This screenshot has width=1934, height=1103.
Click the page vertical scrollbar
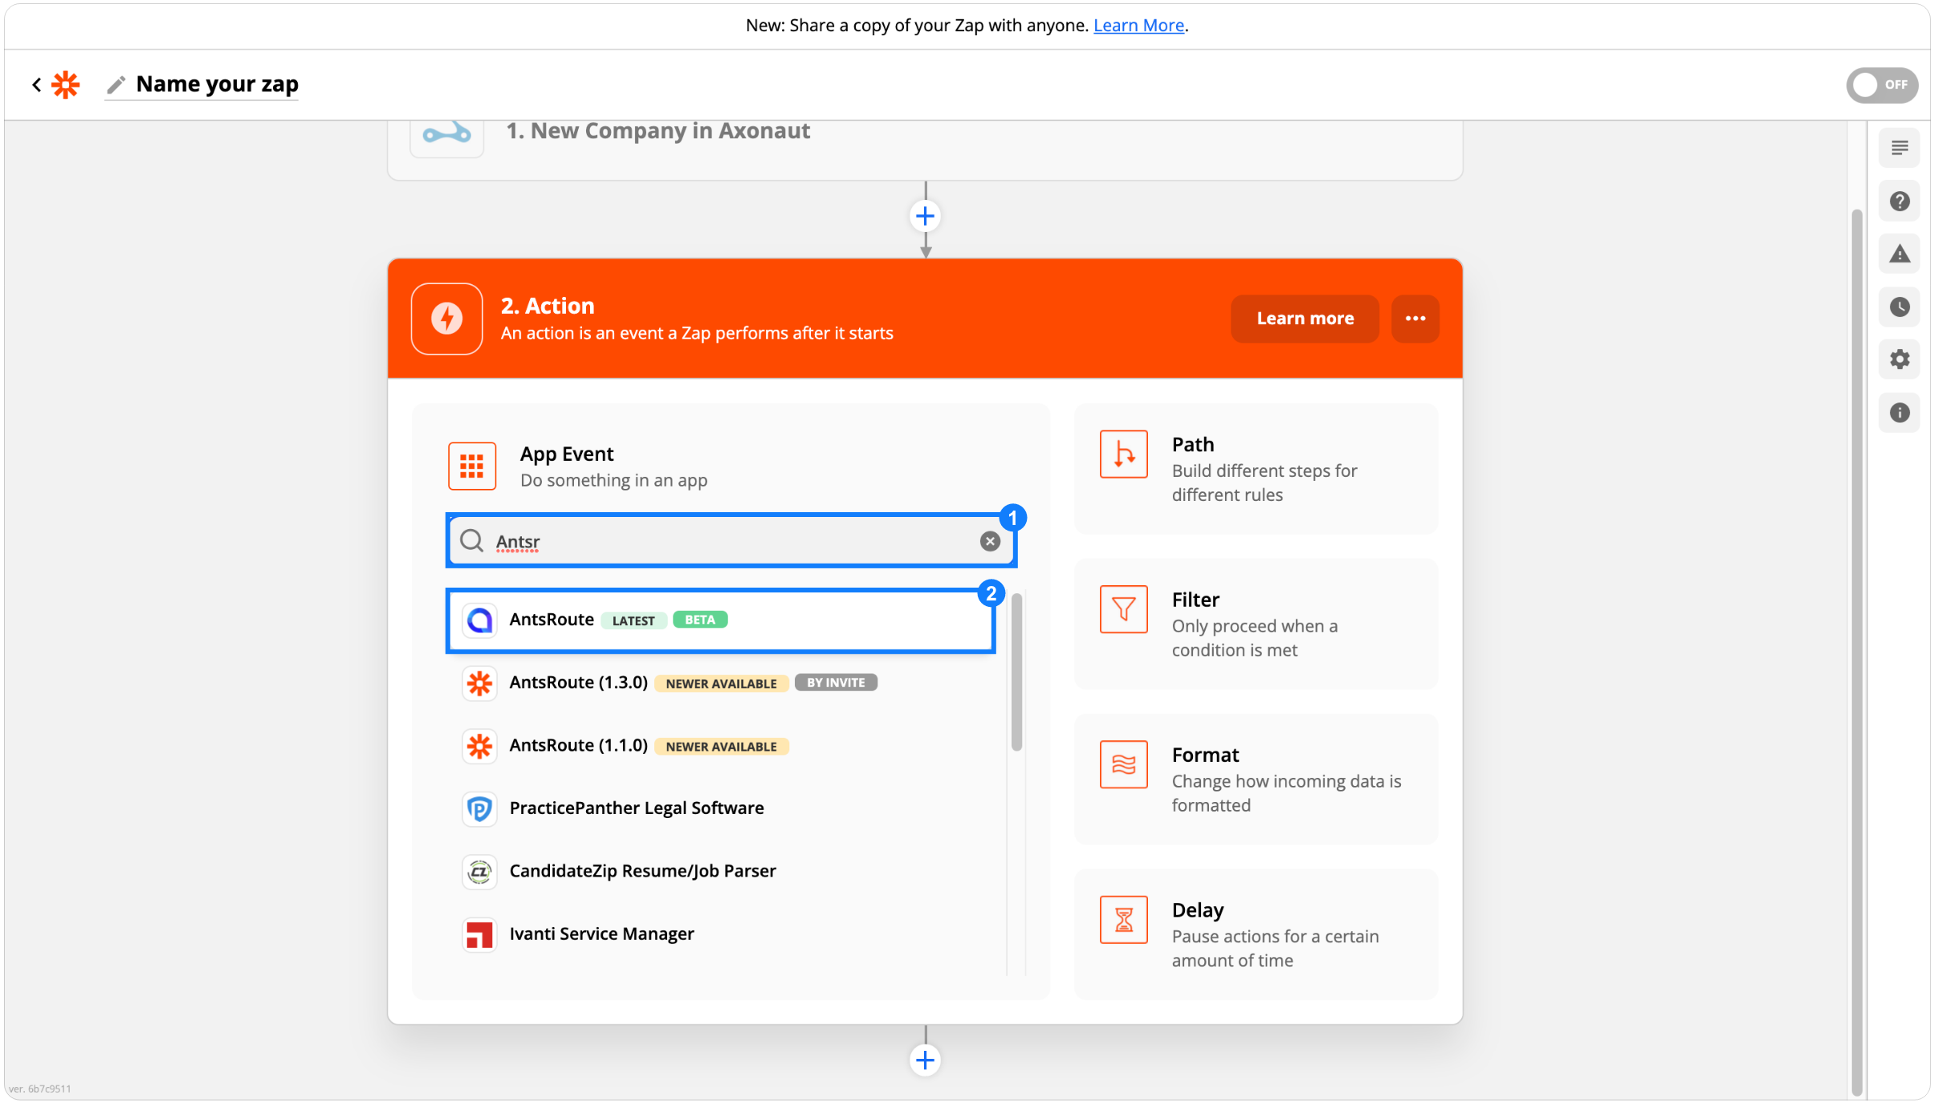(x=1856, y=652)
